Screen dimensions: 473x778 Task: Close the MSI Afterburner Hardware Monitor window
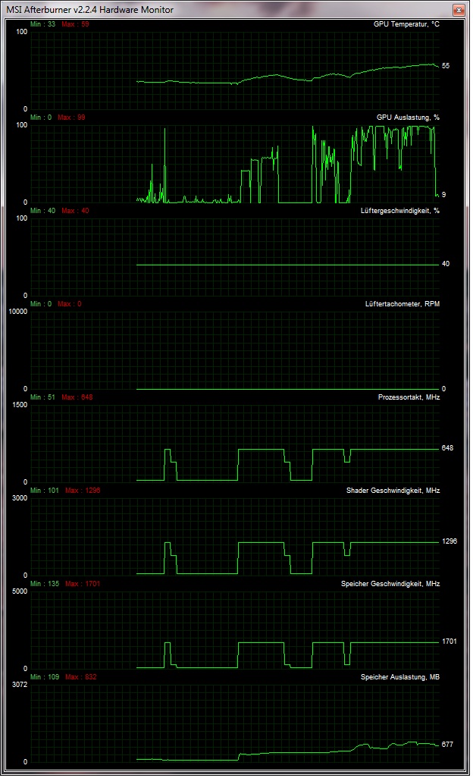pyautogui.click(x=459, y=10)
